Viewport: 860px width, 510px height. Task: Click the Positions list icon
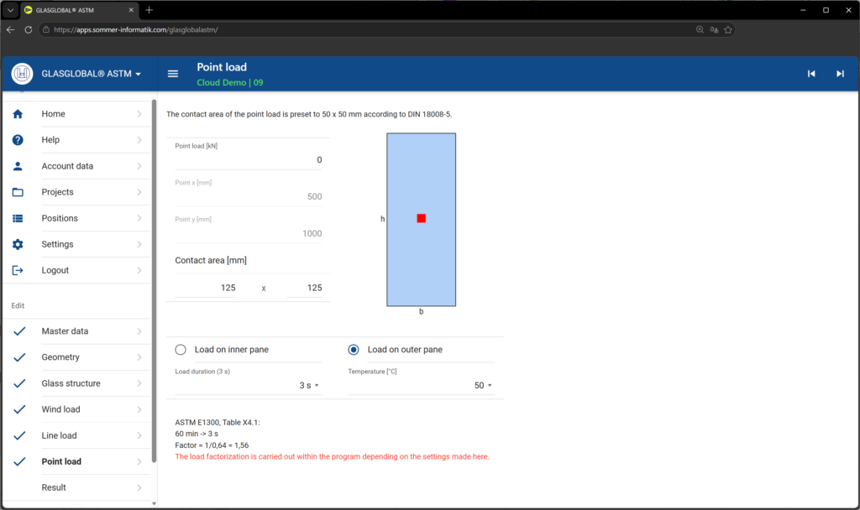click(x=18, y=218)
